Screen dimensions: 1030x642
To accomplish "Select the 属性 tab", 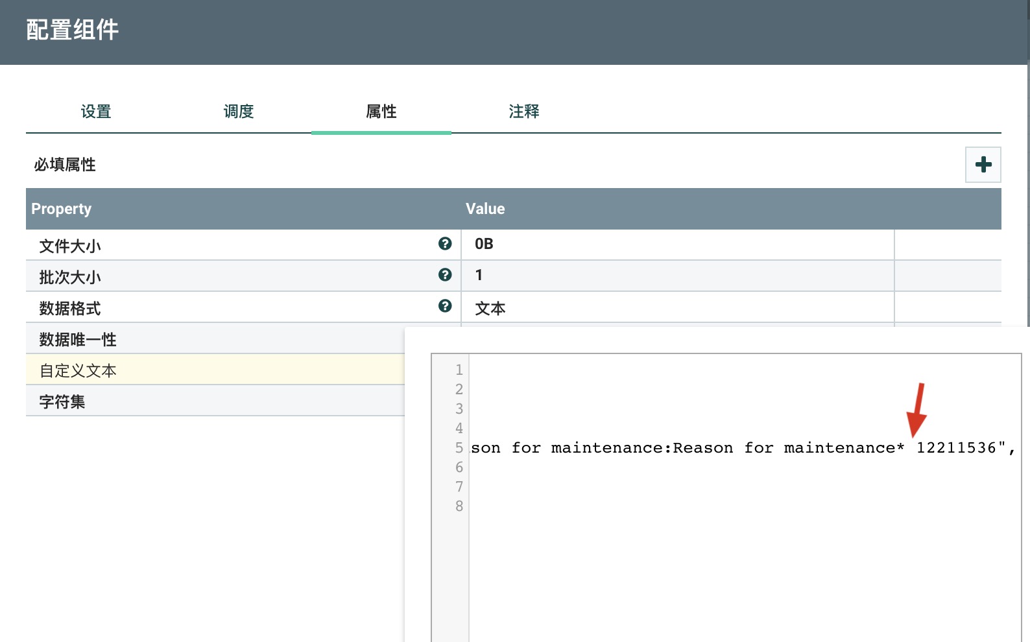I will [x=381, y=112].
